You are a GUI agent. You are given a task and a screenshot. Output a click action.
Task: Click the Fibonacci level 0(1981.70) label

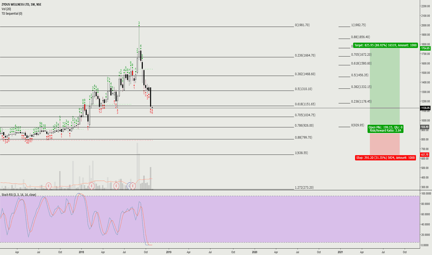302,25
